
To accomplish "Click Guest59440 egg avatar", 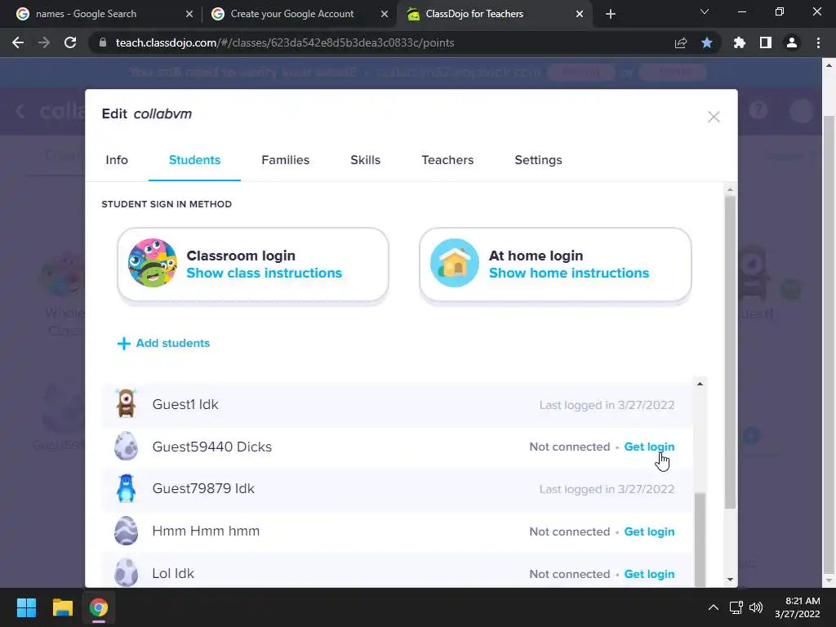I will [126, 446].
